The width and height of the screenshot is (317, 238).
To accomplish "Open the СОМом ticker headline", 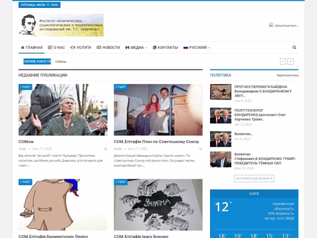I will [x=61, y=61].
